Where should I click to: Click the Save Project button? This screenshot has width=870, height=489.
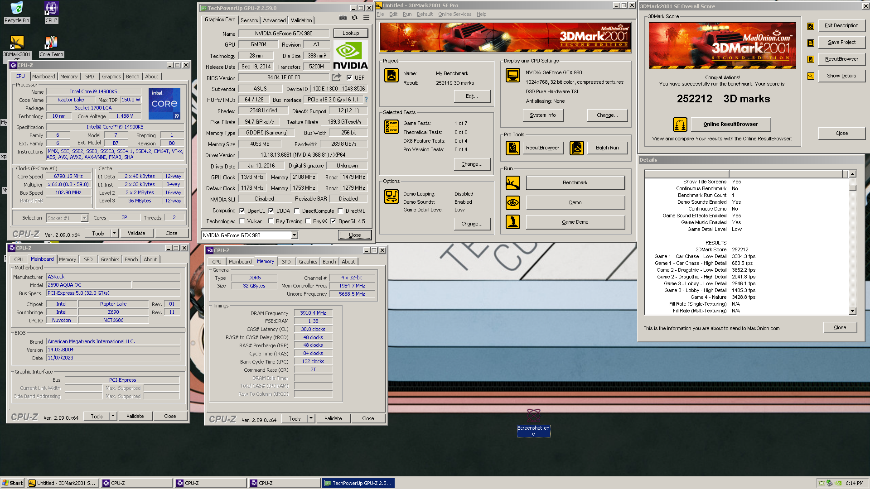(x=841, y=42)
